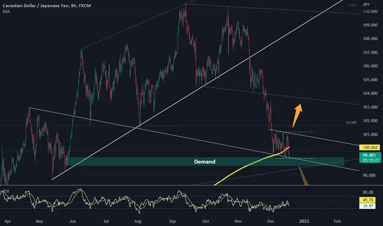Select the RSI indicator label
383x226 pixels.
point(6,191)
